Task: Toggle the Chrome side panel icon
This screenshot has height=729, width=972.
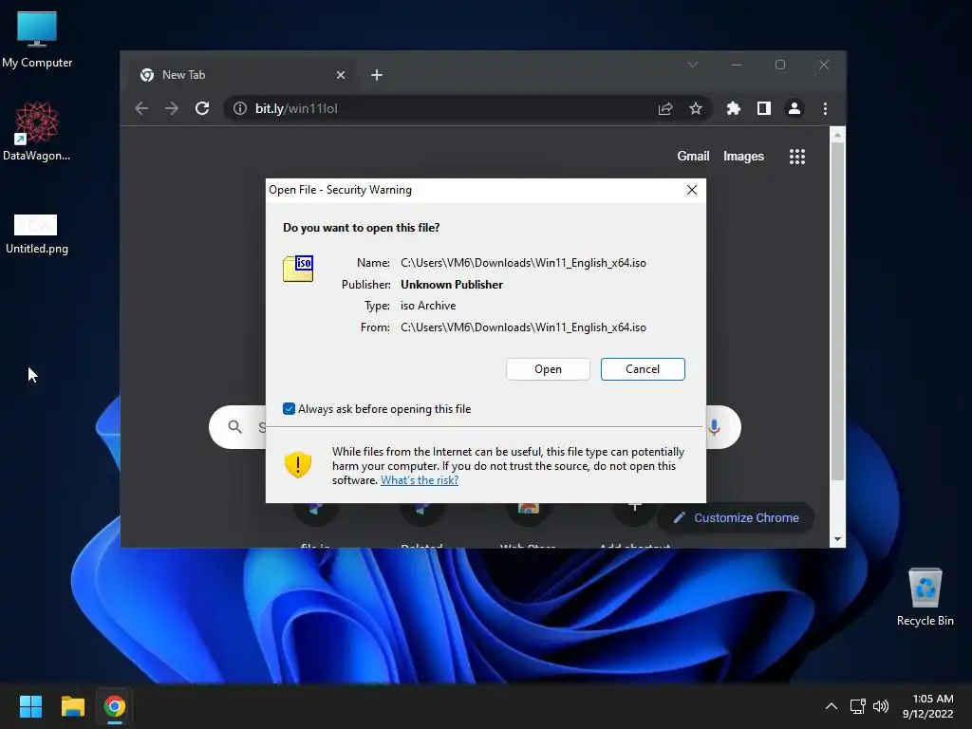Action: coord(764,108)
